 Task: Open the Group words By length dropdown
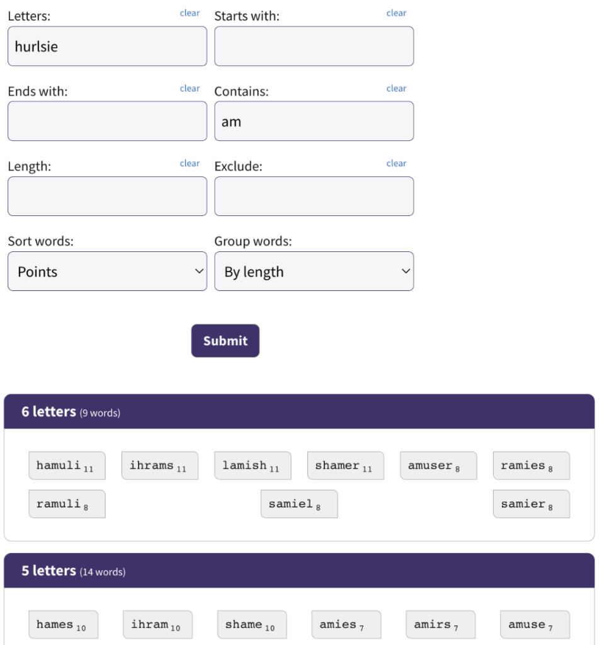pos(314,271)
